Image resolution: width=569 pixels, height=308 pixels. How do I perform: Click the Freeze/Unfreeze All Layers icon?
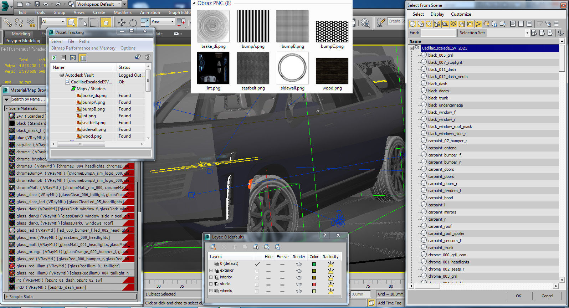277,247
